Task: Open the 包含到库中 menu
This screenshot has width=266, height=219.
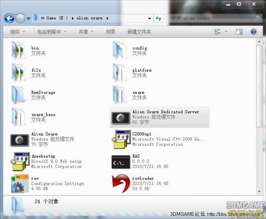Action: [x=52, y=32]
